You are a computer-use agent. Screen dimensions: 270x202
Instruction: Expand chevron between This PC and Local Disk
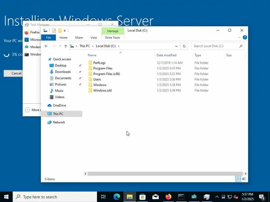[x=93, y=46]
